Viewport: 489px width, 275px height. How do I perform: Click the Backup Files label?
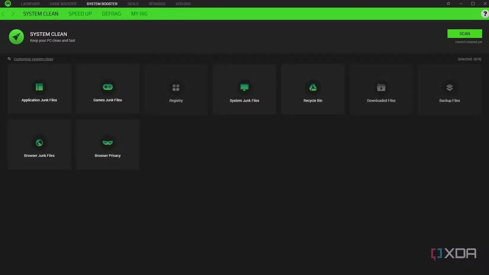point(450,101)
